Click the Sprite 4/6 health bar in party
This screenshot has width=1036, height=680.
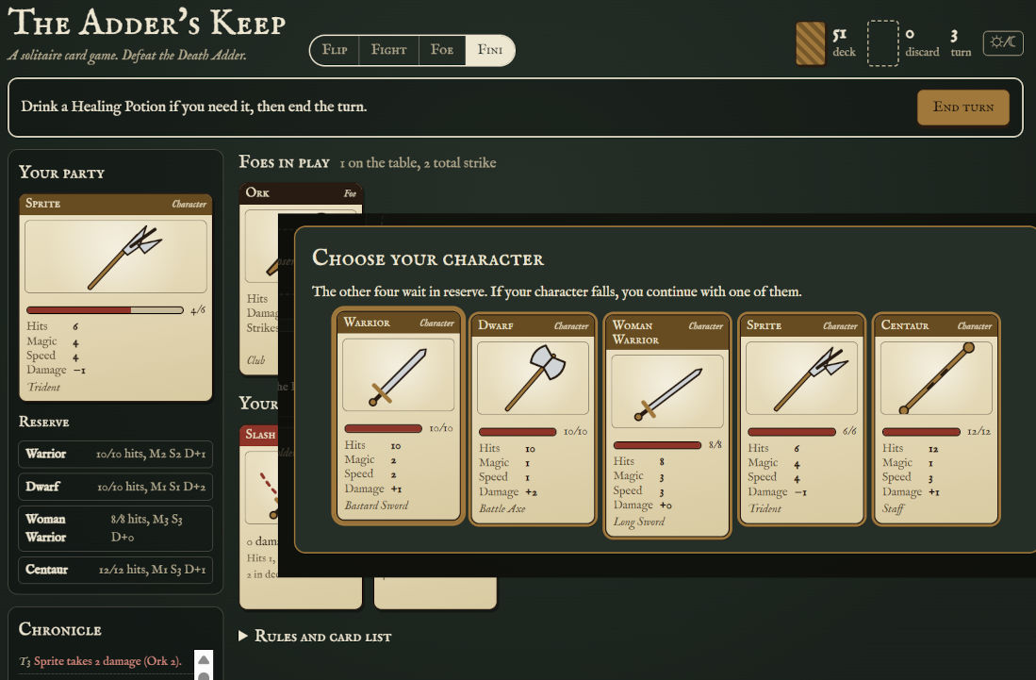tap(105, 310)
